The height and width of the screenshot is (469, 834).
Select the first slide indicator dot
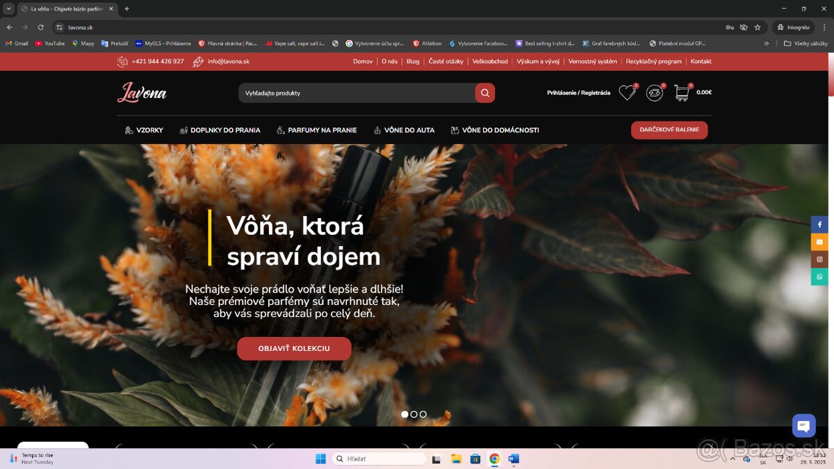[x=405, y=414]
